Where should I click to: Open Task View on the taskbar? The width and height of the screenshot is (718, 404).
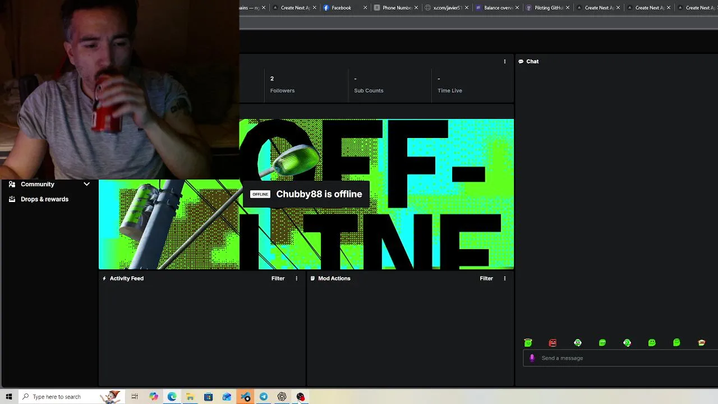tap(135, 397)
